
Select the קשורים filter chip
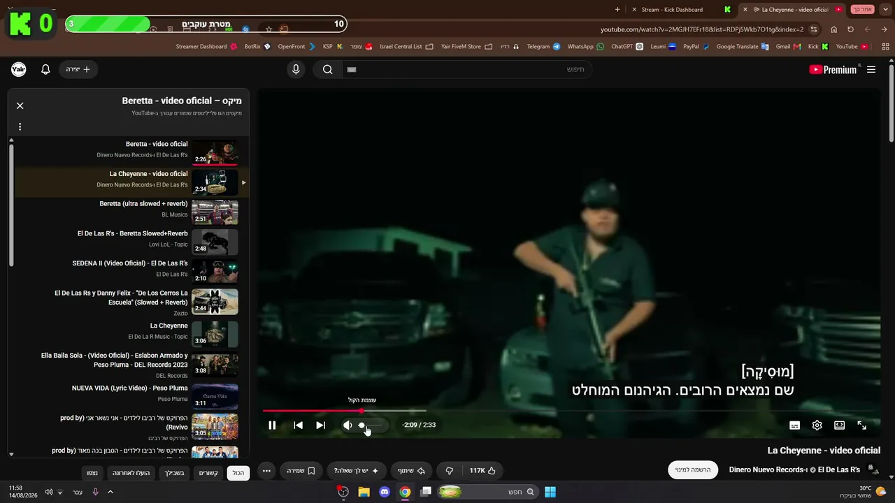pos(208,473)
